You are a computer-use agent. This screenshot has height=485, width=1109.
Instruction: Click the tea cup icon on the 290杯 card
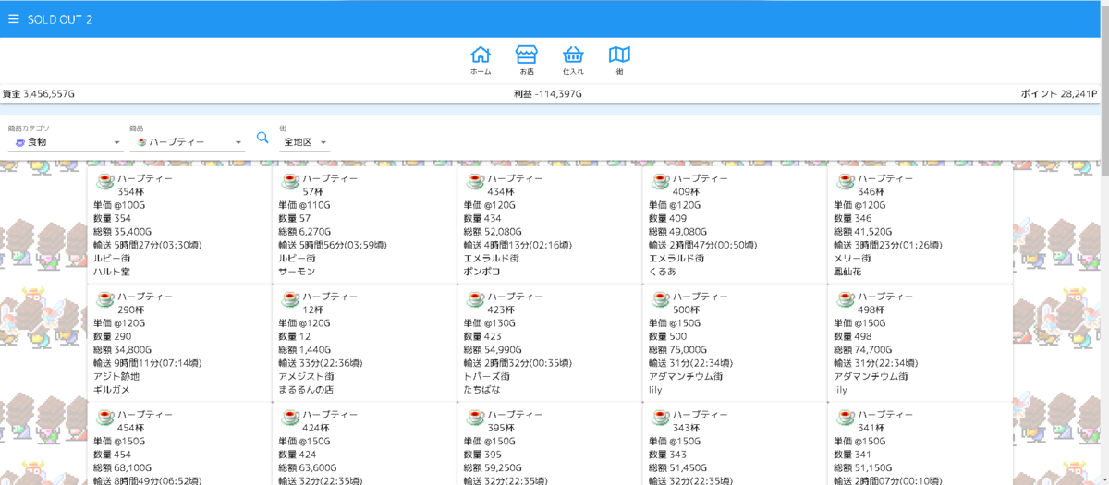pos(104,297)
